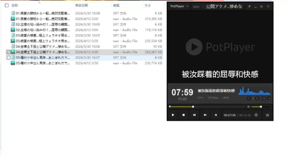Click 'wav - Audio File' type on 250,774 KB row
Screen dimensions: 293x156
point(125,63)
